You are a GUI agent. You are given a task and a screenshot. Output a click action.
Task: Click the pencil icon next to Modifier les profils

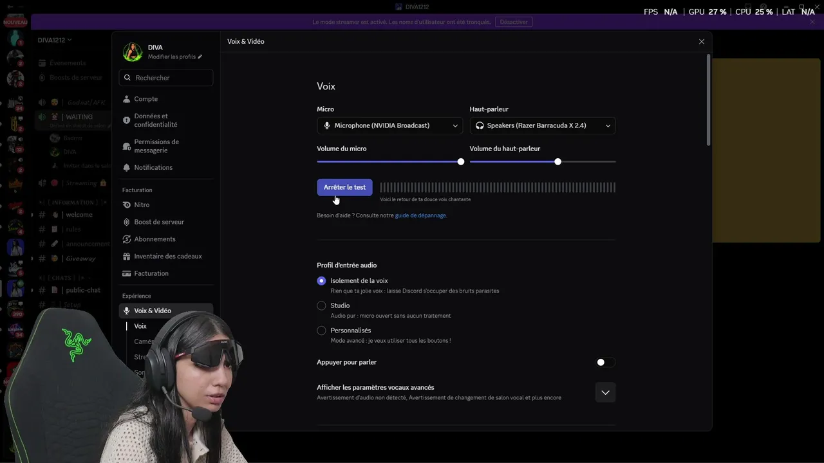(200, 57)
